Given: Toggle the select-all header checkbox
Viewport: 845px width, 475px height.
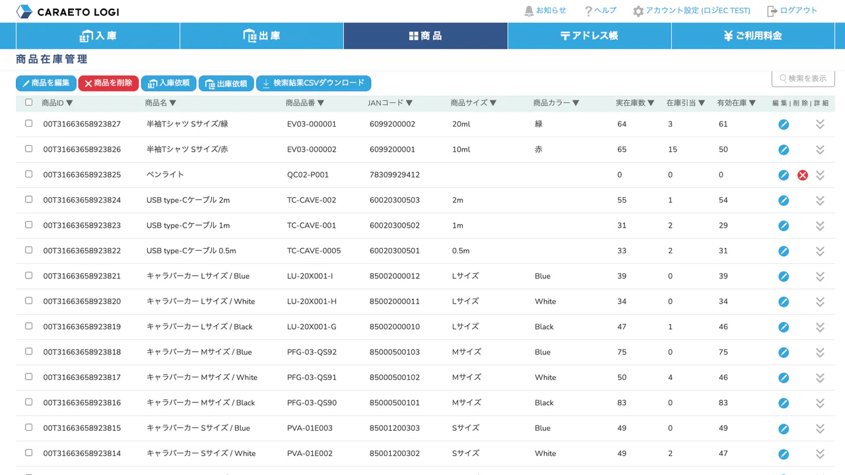Looking at the screenshot, I should 28,102.
